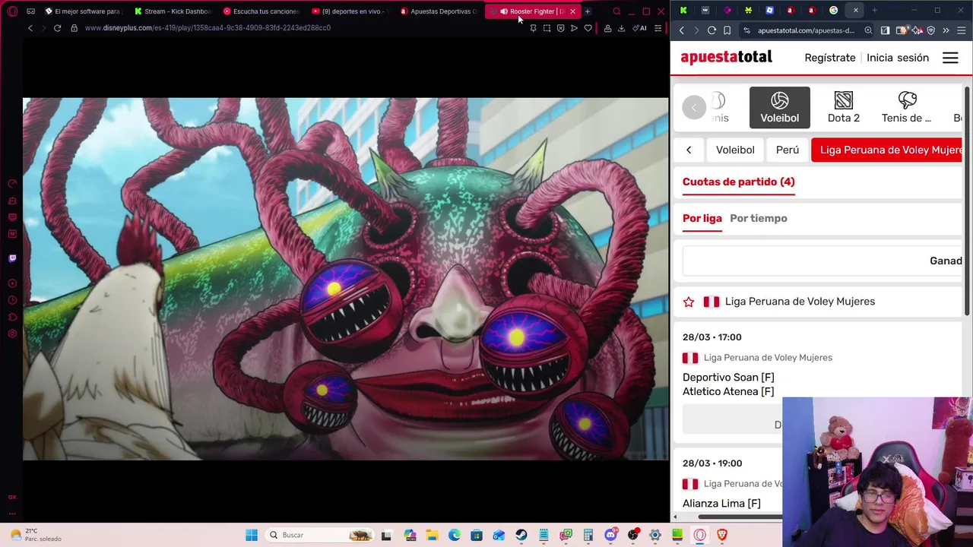Open a new tab in Opera
The height and width of the screenshot is (547, 973).
pyautogui.click(x=588, y=11)
